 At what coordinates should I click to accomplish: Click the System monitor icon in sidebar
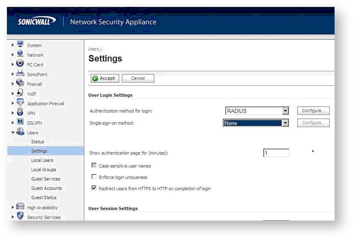(20, 45)
